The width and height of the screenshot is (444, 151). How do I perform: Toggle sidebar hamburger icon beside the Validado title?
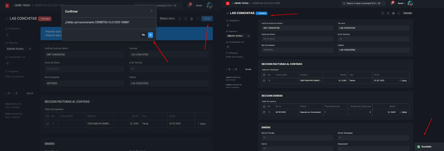click(x=227, y=13)
